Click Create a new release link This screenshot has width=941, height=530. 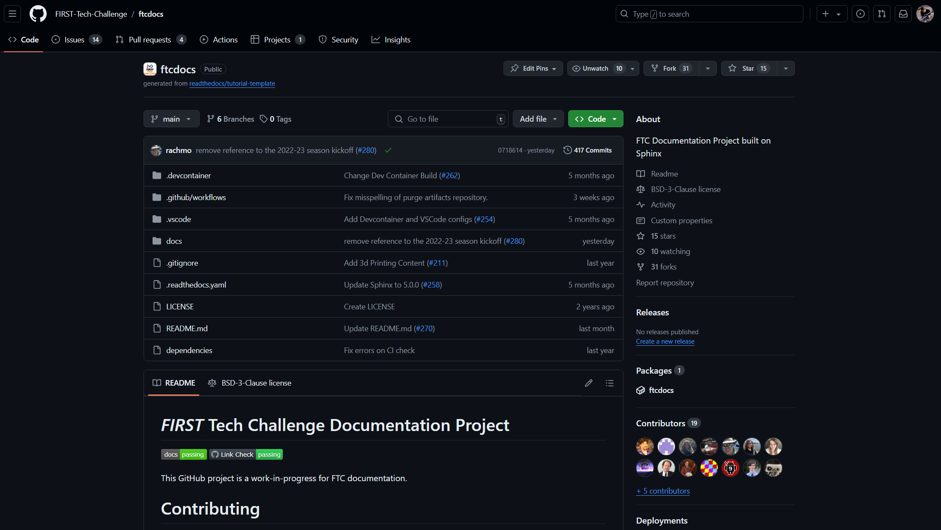coord(665,341)
